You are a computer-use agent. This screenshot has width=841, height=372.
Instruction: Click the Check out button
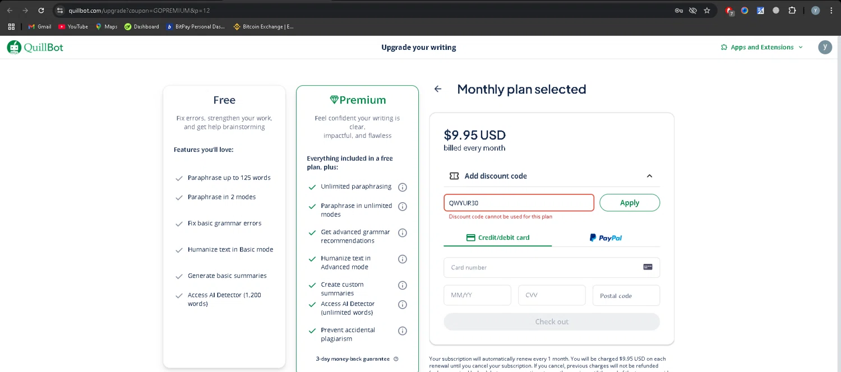552,322
